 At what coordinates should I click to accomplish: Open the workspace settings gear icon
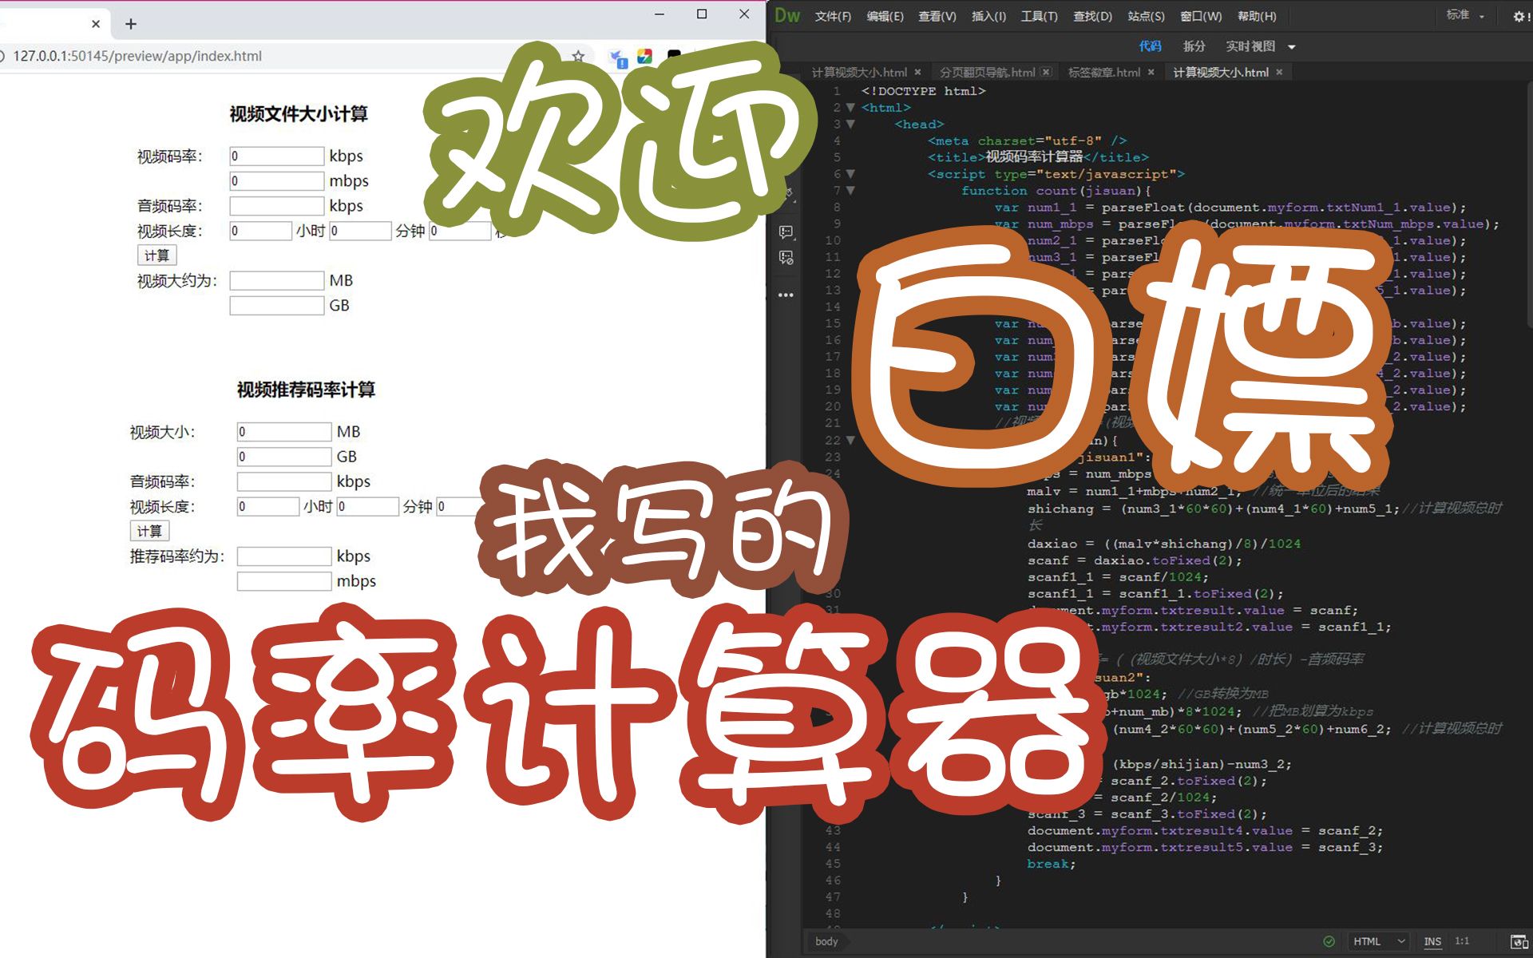[x=1519, y=16]
